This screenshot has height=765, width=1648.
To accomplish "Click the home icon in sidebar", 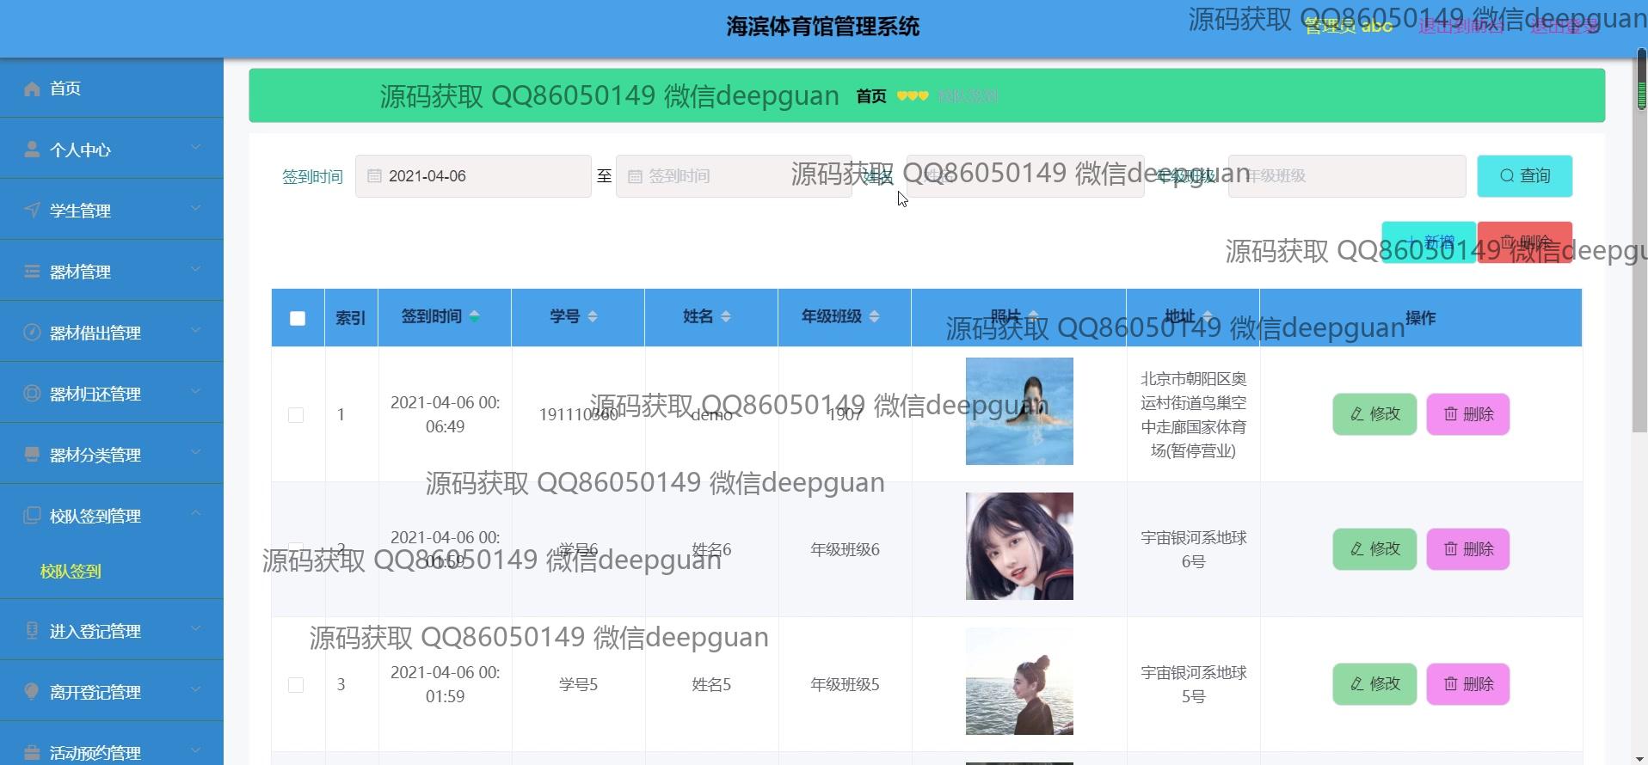I will tap(32, 89).
